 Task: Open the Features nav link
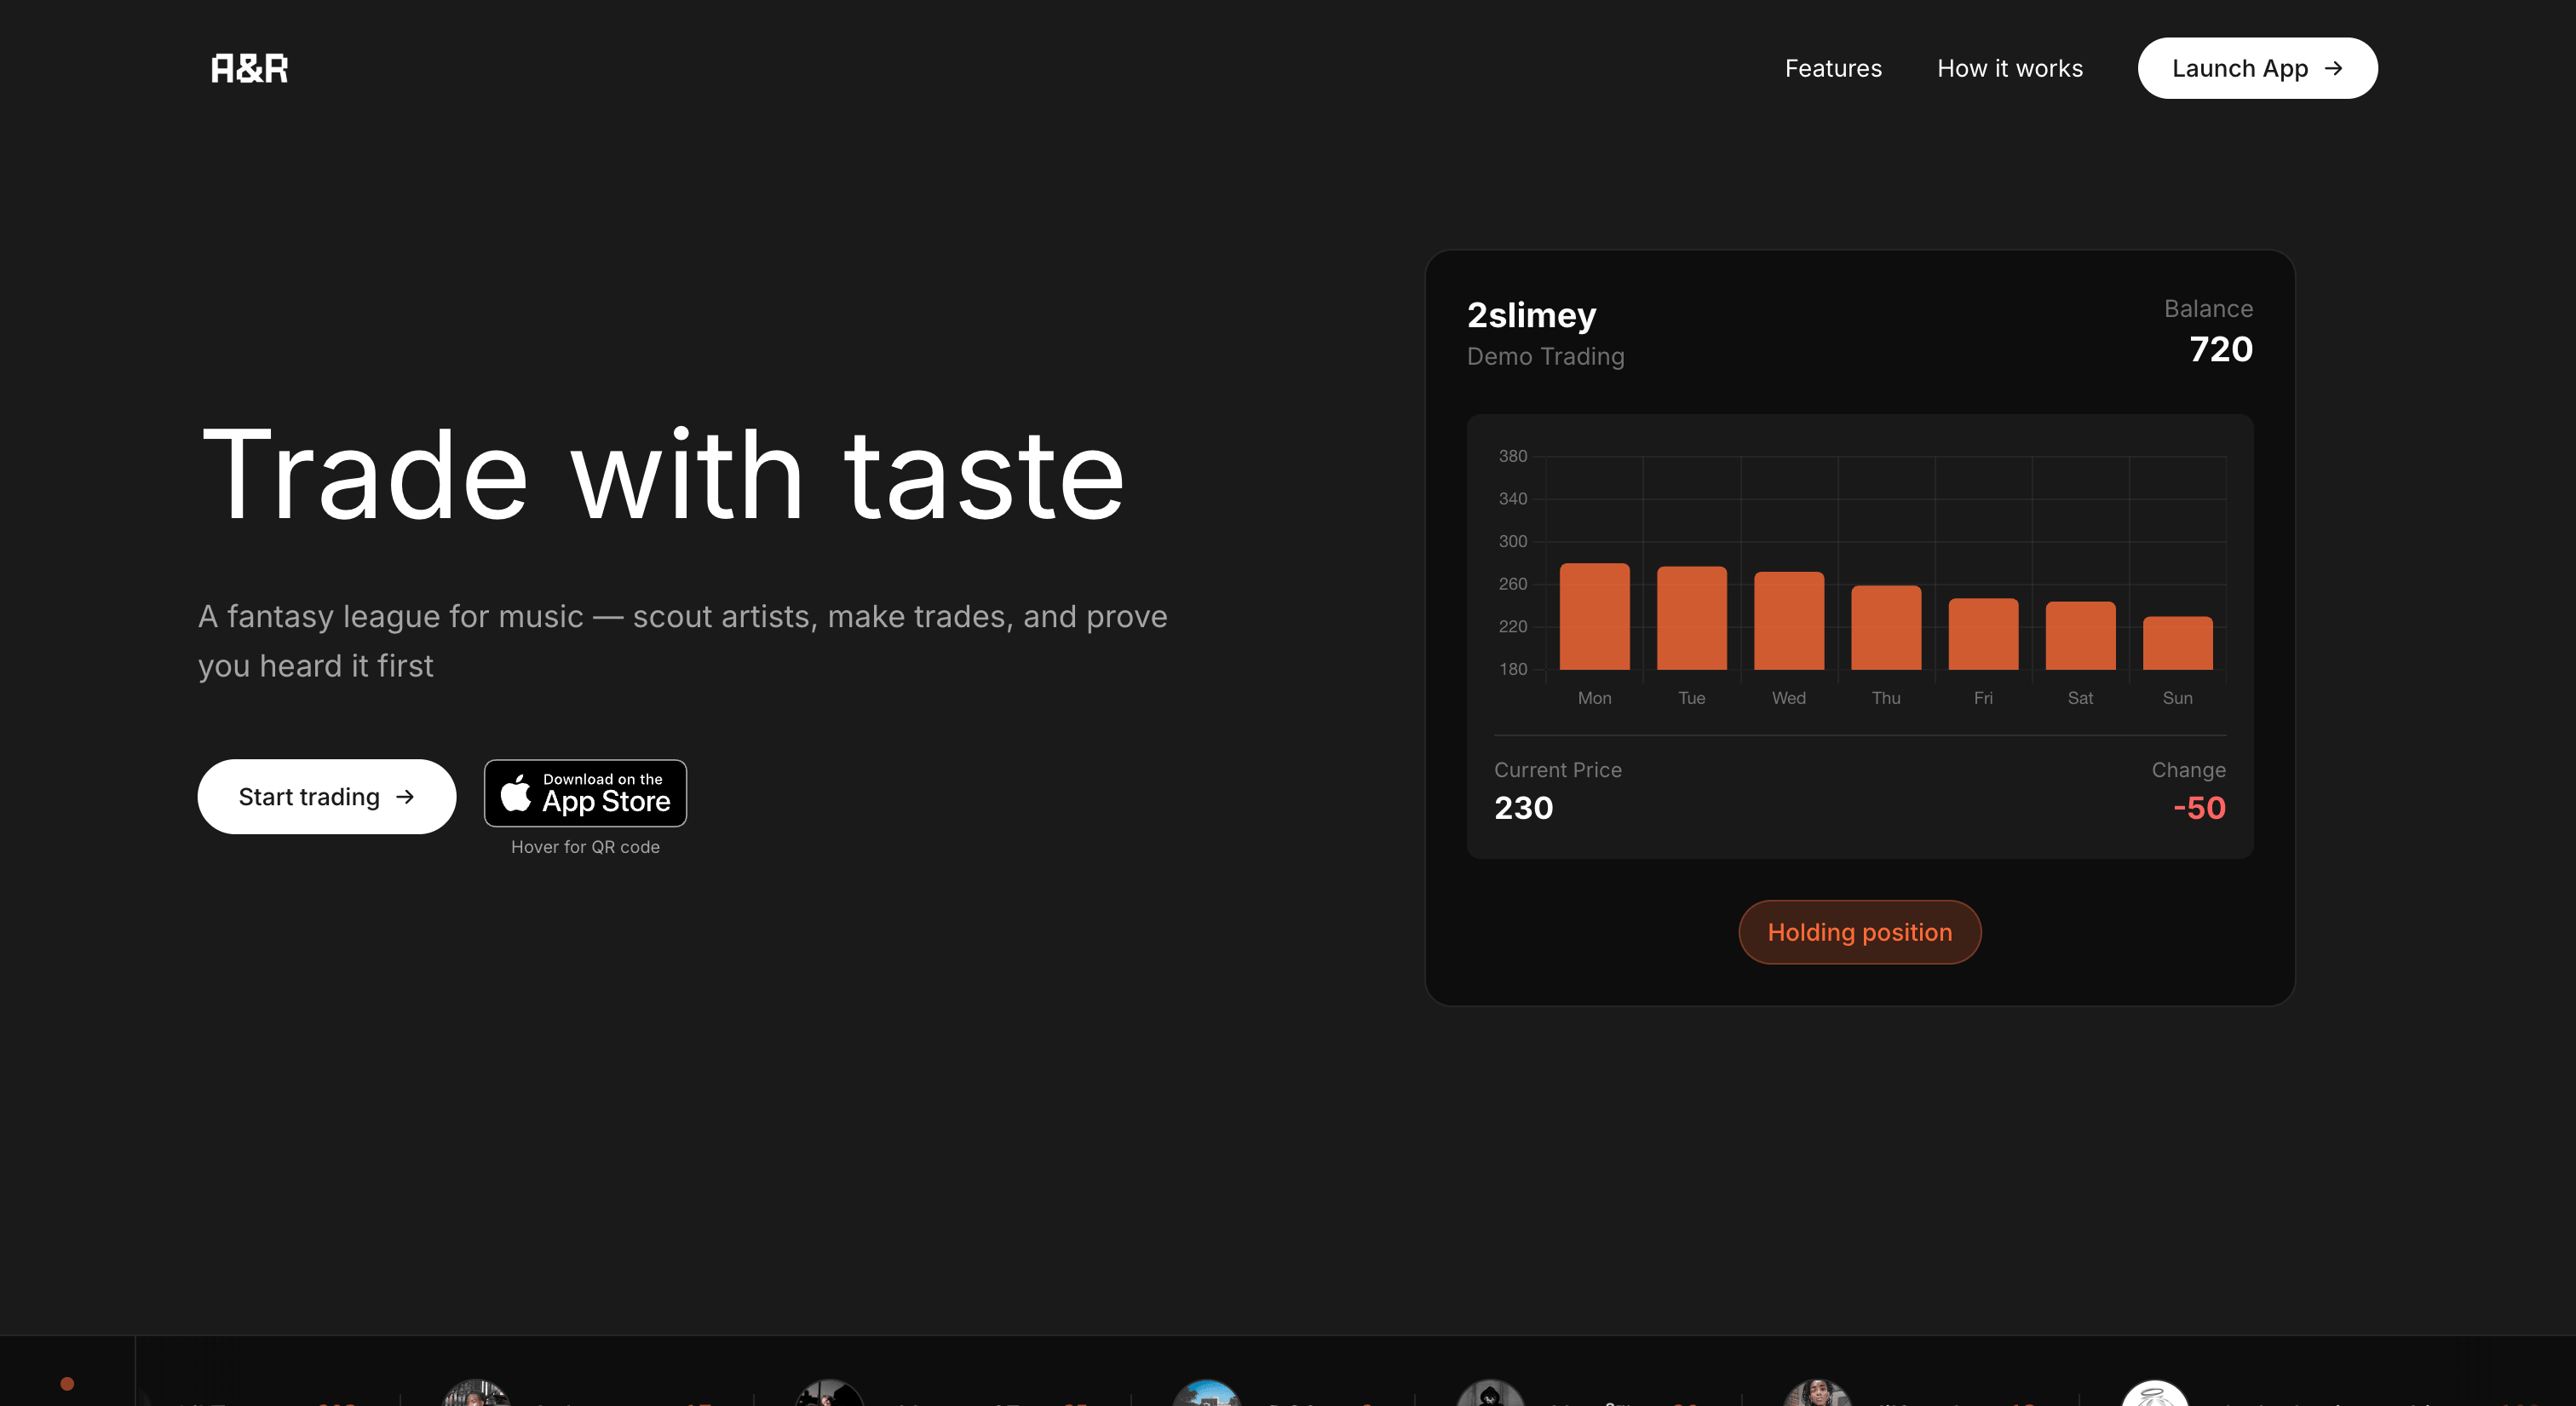point(1833,68)
